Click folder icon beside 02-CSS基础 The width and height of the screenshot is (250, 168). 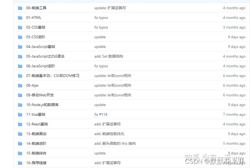[20, 27]
